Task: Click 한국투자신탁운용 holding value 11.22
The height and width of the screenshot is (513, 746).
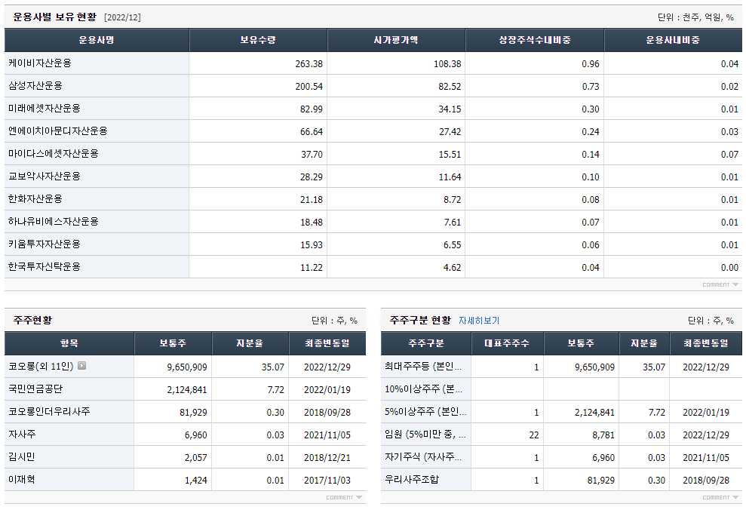Action: tap(312, 268)
